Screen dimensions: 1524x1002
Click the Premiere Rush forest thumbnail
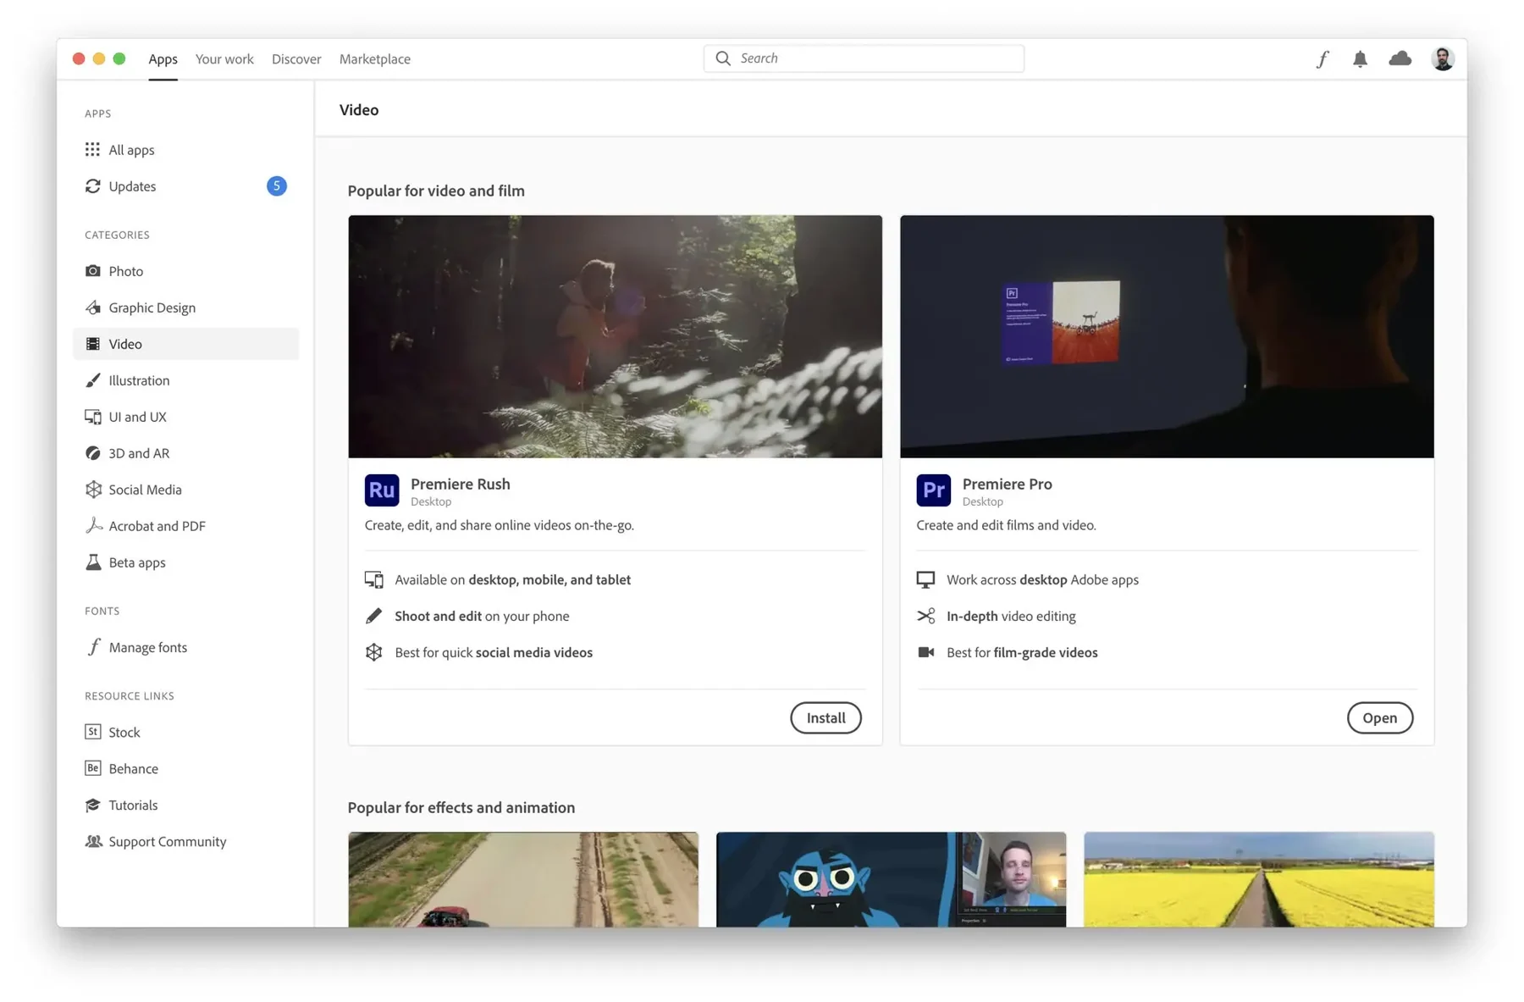[615, 336]
